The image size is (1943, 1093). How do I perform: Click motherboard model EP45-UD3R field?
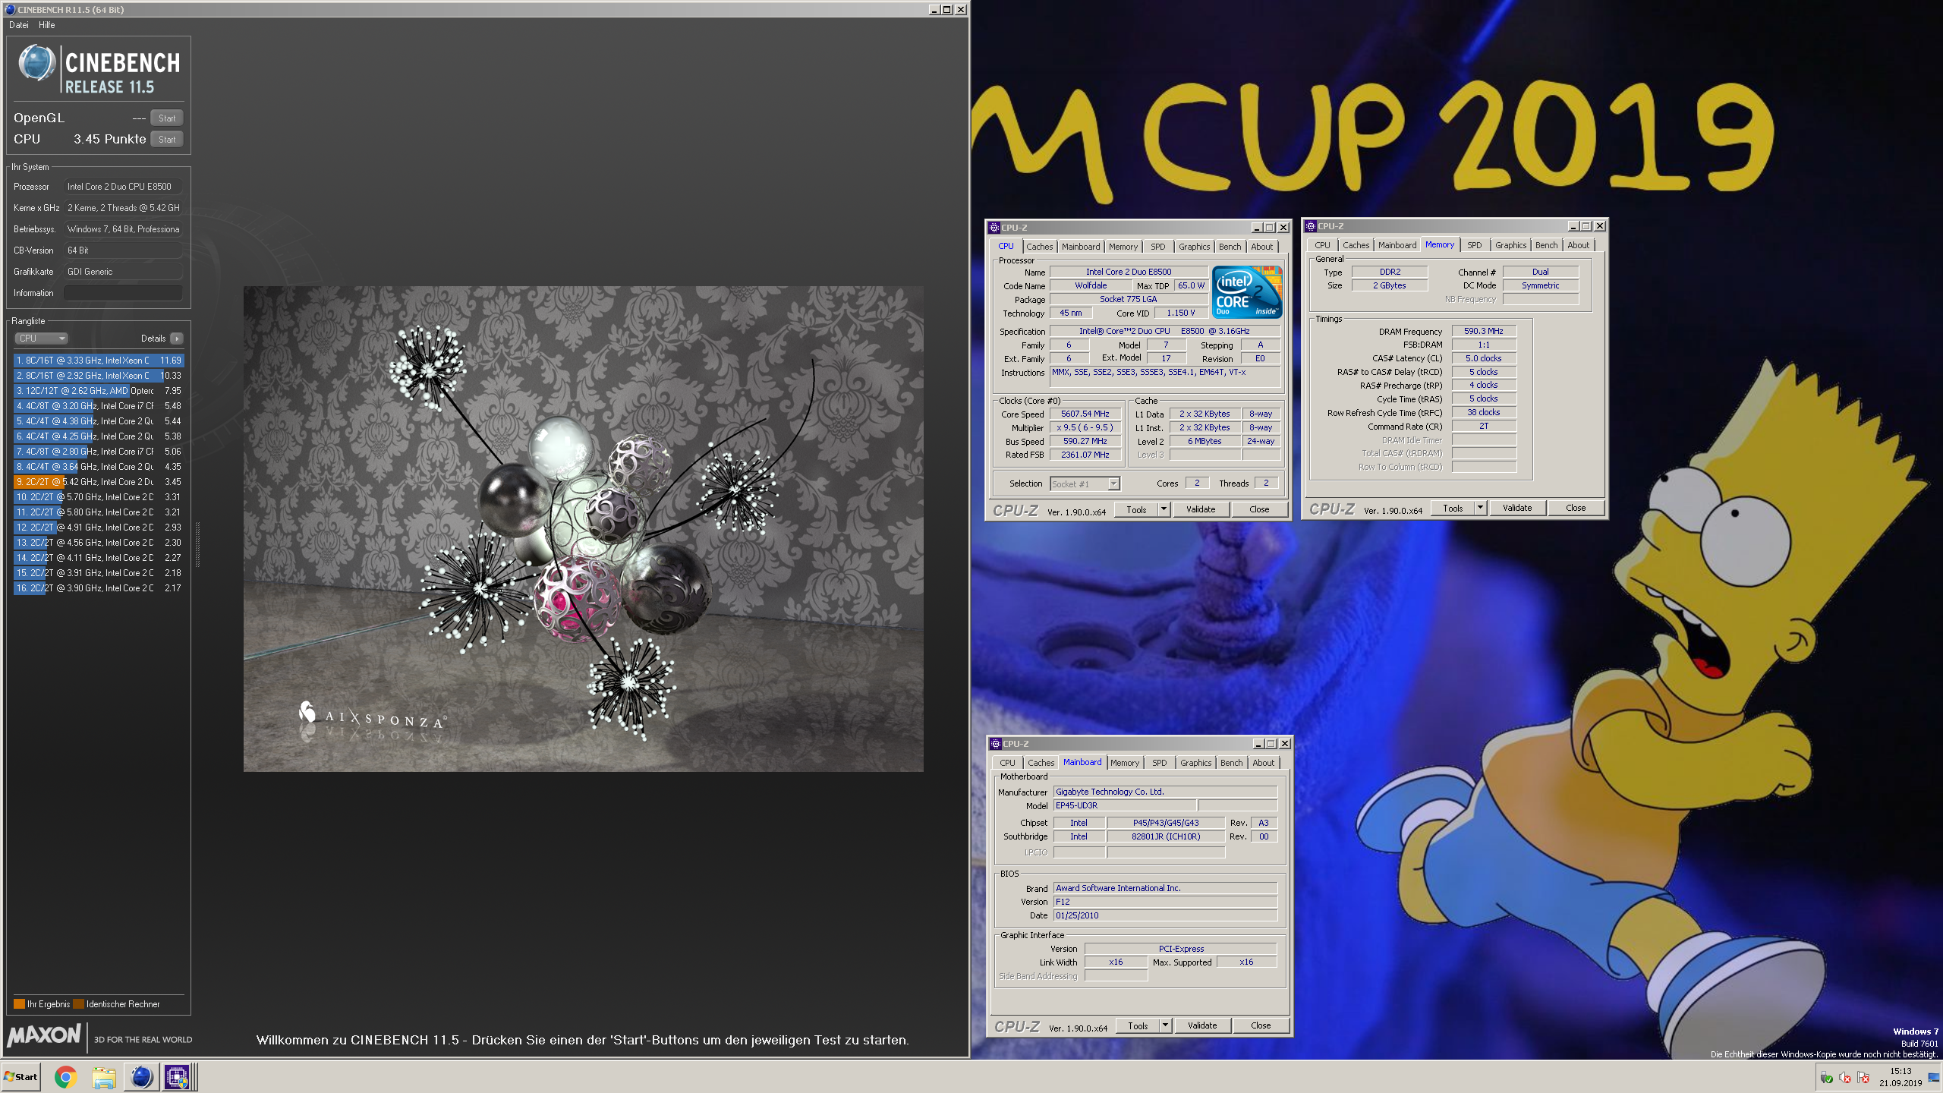click(1125, 805)
